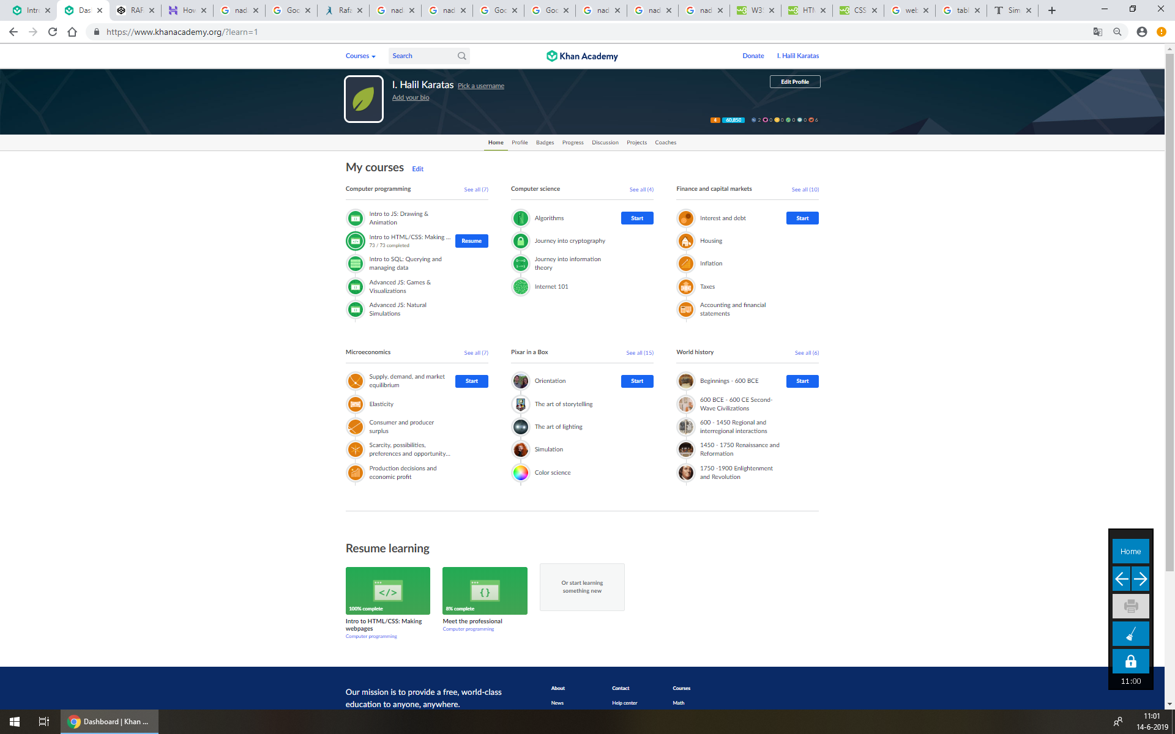Viewport: 1175px width, 734px height.
Task: Start the Interest and debt course
Action: coord(802,218)
